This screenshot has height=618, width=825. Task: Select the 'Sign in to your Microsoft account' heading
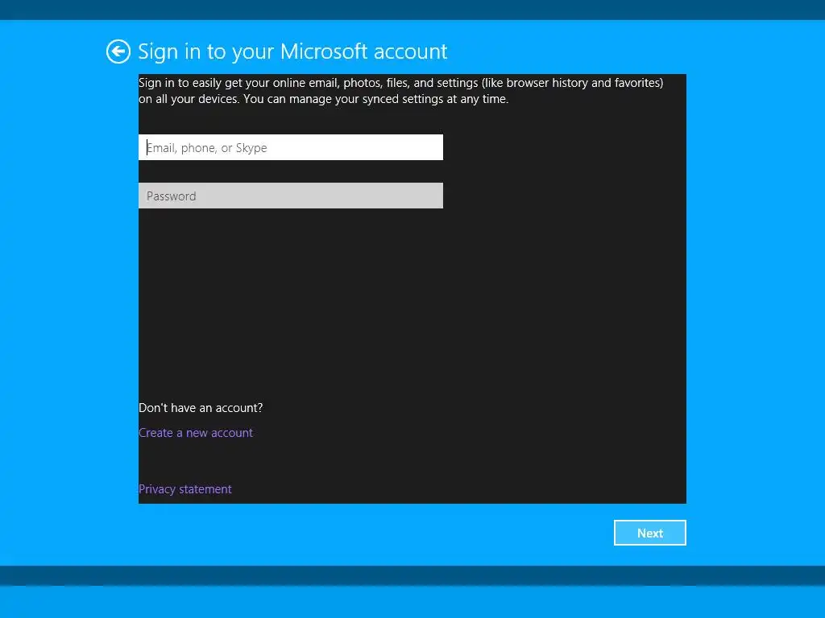[x=292, y=51]
